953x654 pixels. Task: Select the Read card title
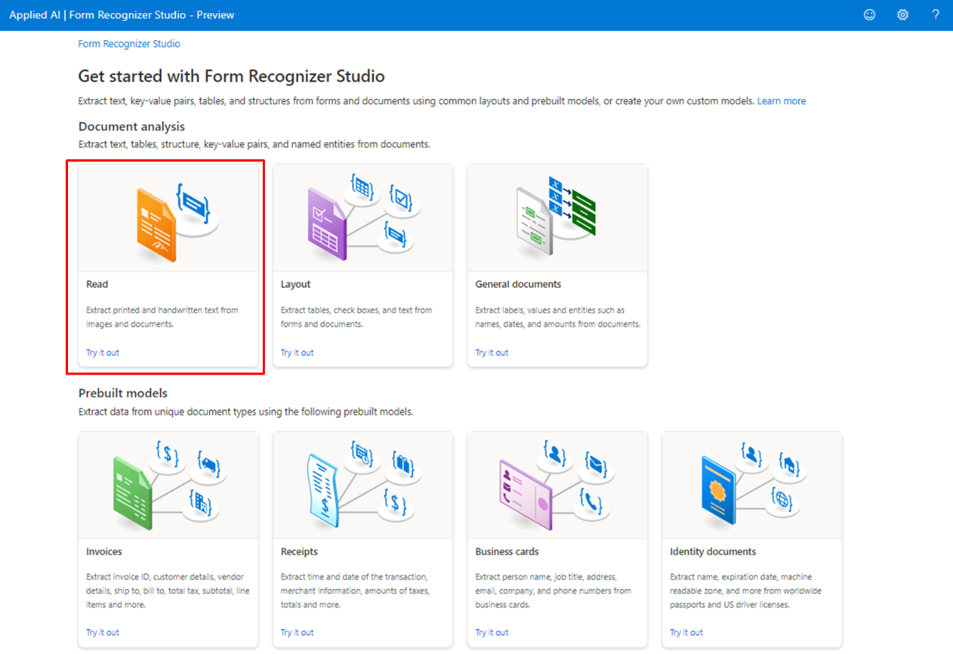pos(97,284)
